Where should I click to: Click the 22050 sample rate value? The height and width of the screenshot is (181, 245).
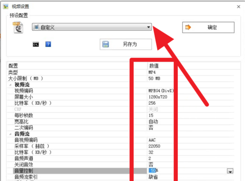(154, 146)
